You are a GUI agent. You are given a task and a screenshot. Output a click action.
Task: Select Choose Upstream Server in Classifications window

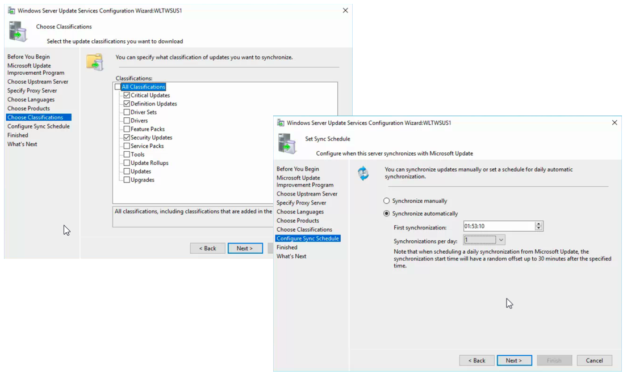(x=37, y=82)
